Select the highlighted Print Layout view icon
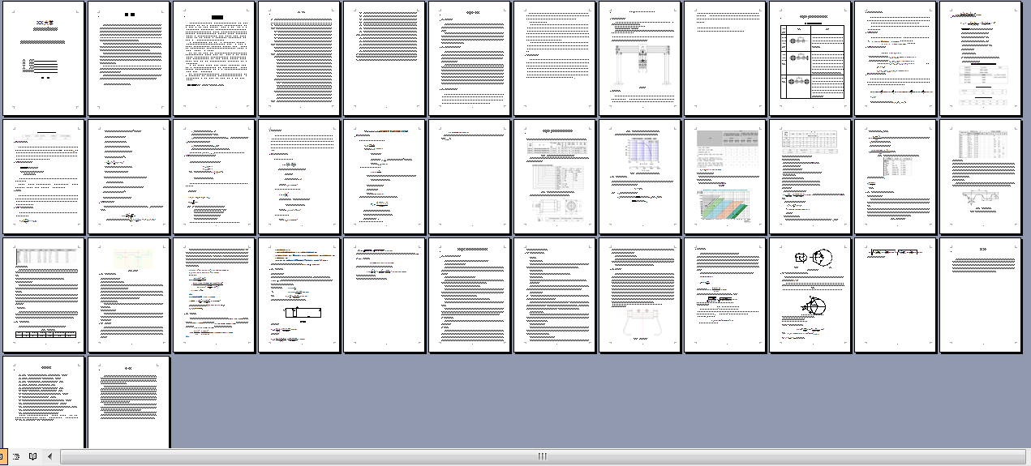 coord(3,456)
